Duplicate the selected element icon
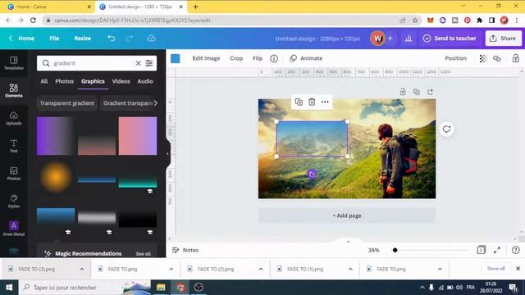The image size is (525, 295). tap(299, 102)
